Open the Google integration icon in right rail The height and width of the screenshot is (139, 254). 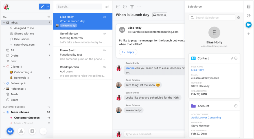tap(249, 16)
